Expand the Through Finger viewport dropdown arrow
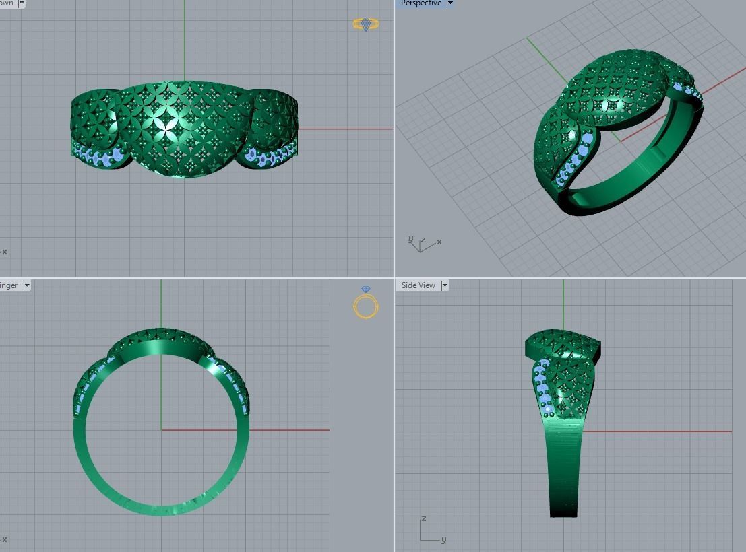Screen dimensions: 746x552 [27, 285]
